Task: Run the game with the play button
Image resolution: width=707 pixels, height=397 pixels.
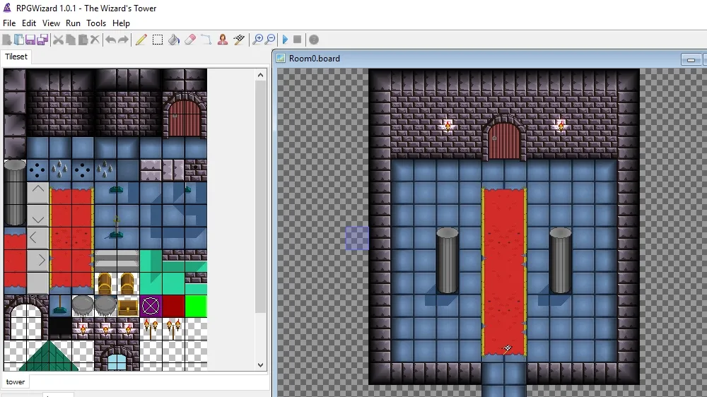Action: pos(286,40)
